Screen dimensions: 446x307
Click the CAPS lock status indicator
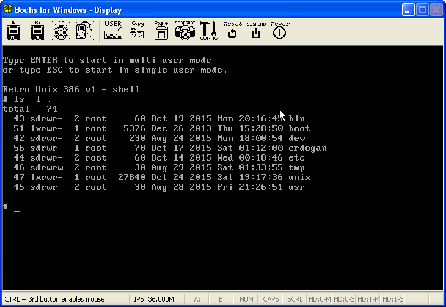click(x=271, y=299)
